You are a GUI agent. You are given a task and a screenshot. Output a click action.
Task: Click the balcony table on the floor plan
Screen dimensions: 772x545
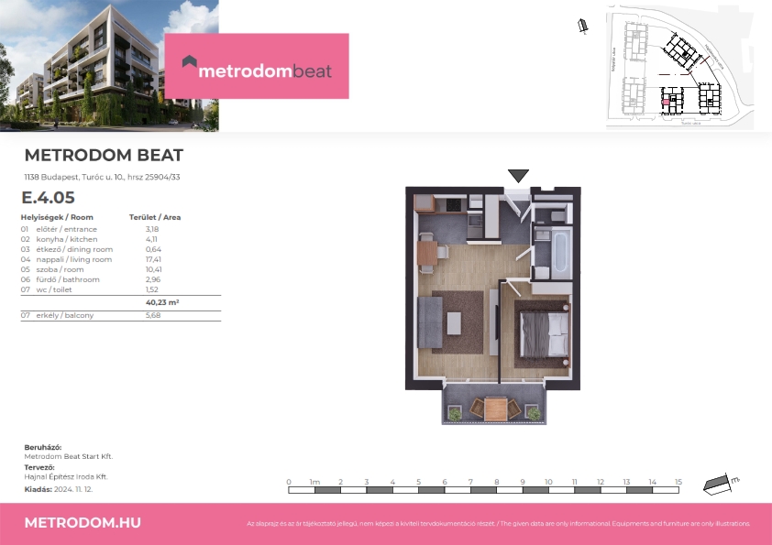coord(495,409)
